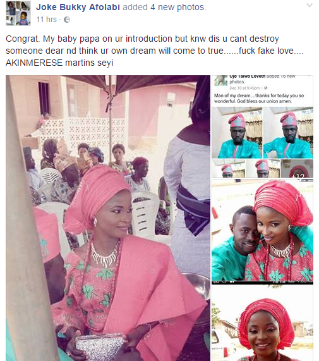Click the 'Dec 10 at 9:45pm' timestamp
Viewport: 319px width, 361px height.
(x=244, y=88)
